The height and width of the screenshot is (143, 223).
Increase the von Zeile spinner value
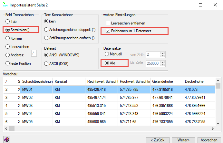click(x=163, y=53)
